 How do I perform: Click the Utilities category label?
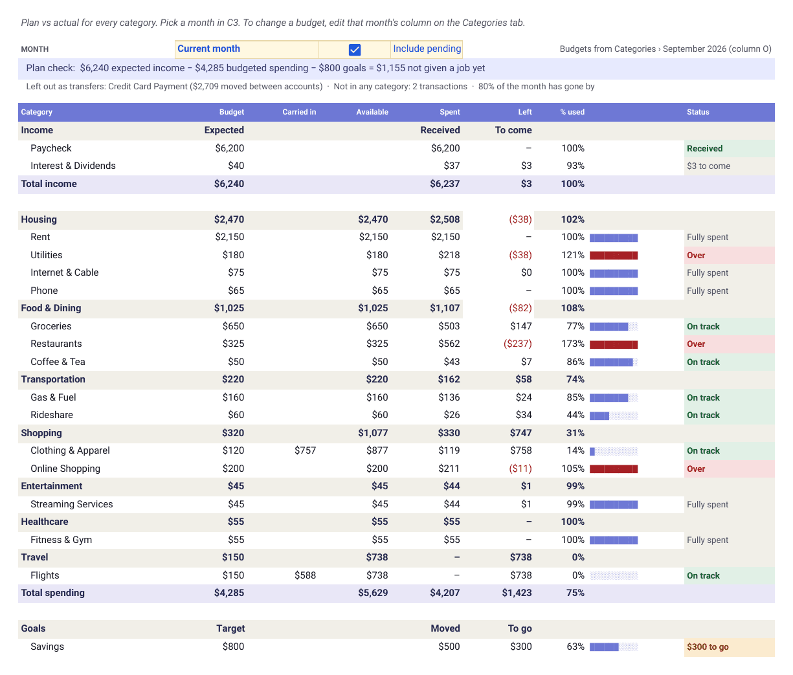pyautogui.click(x=47, y=255)
